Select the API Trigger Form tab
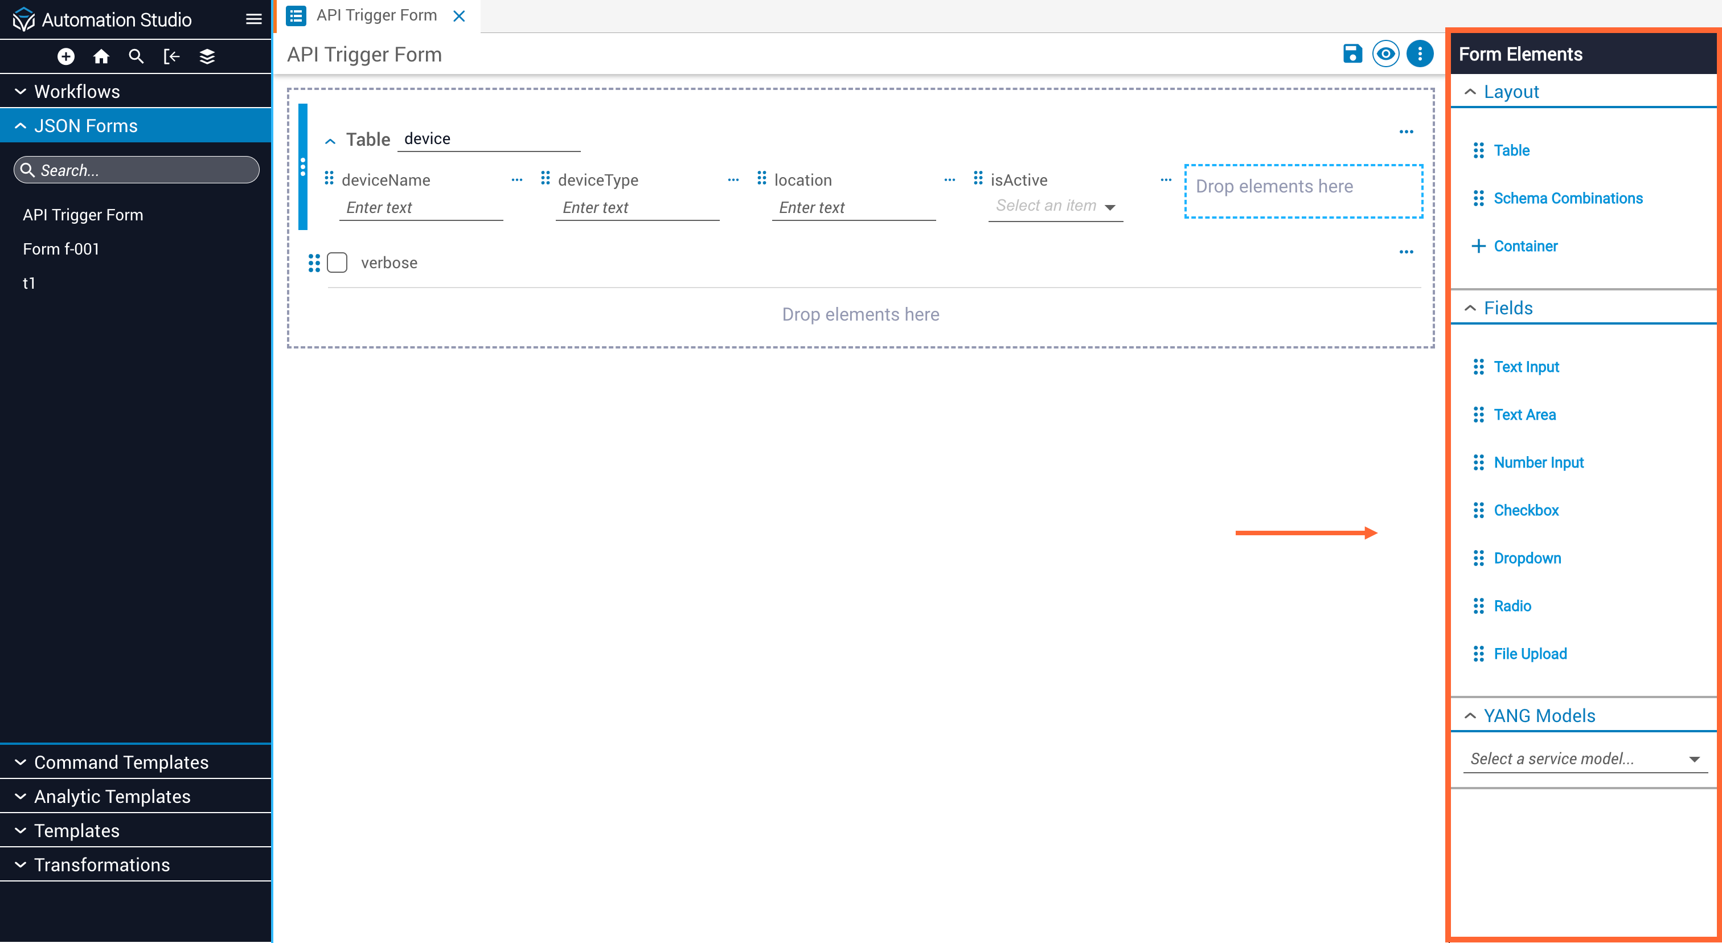Viewport: 1722px width, 943px height. (x=376, y=15)
